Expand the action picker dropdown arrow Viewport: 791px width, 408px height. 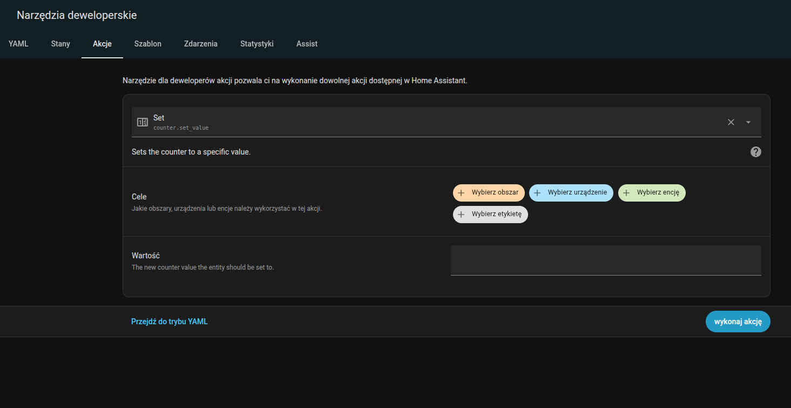(x=748, y=122)
